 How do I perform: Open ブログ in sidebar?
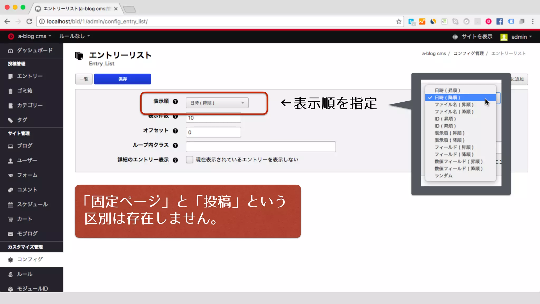pos(32,146)
